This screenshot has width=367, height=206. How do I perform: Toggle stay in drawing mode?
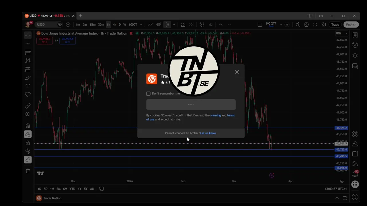pyautogui.click(x=28, y=134)
